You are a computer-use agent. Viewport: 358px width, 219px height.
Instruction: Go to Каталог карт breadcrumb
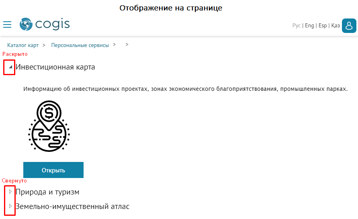[23, 45]
